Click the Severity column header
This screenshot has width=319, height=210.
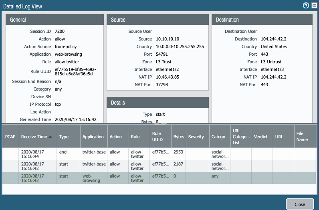click(x=196, y=137)
